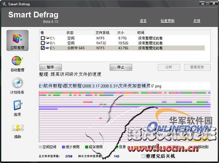The height and width of the screenshot is (163, 219).
Task: Click the 检查更新 check update link
Action: 167,21
